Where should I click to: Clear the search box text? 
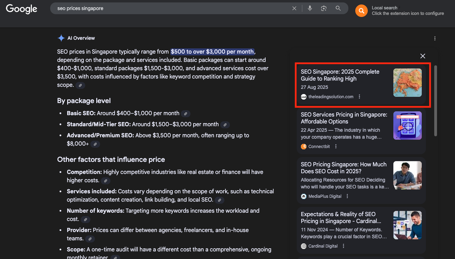tap(294, 8)
